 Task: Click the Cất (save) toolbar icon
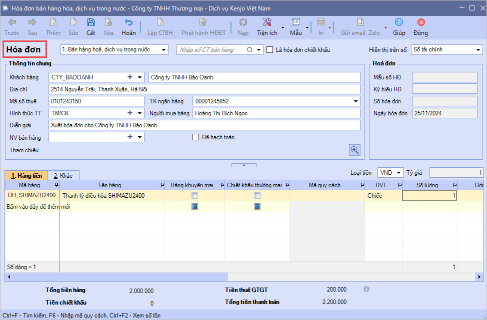(90, 22)
